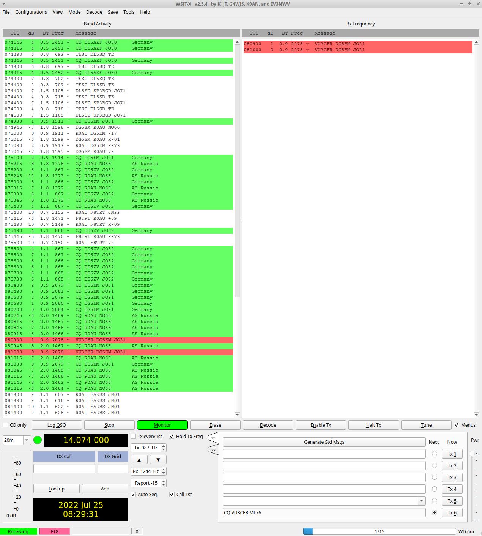This screenshot has width=482, height=536.
Task: Uncheck Auto Seq option
Action: pos(144,494)
